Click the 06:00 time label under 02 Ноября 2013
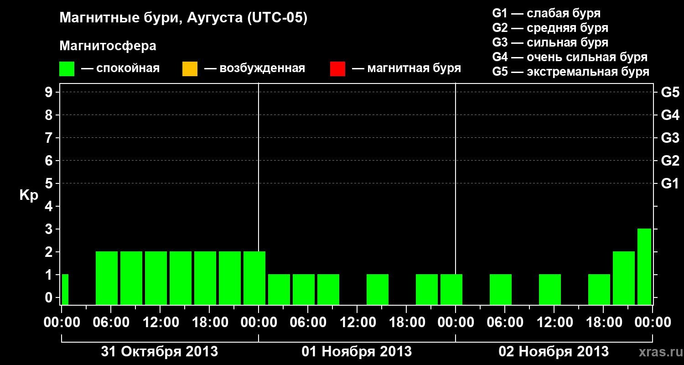This screenshot has height=365, width=684. click(x=504, y=323)
